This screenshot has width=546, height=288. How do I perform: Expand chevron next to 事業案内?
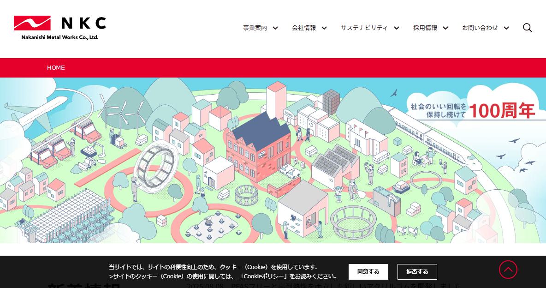[275, 28]
